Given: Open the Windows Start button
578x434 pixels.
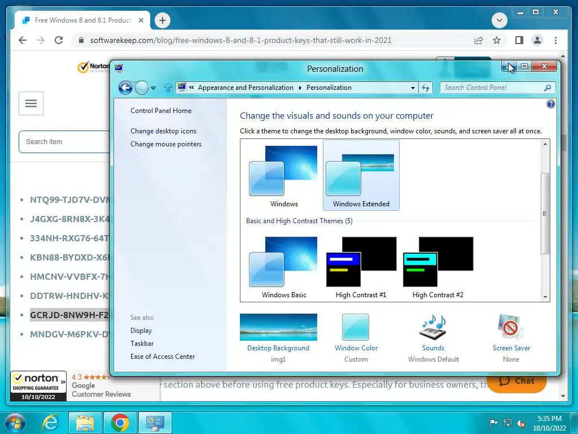Looking at the screenshot, I should click(x=15, y=423).
